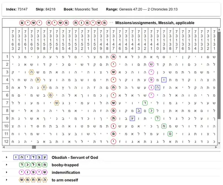Click the gold star letter in row 5

coord(44,87)
